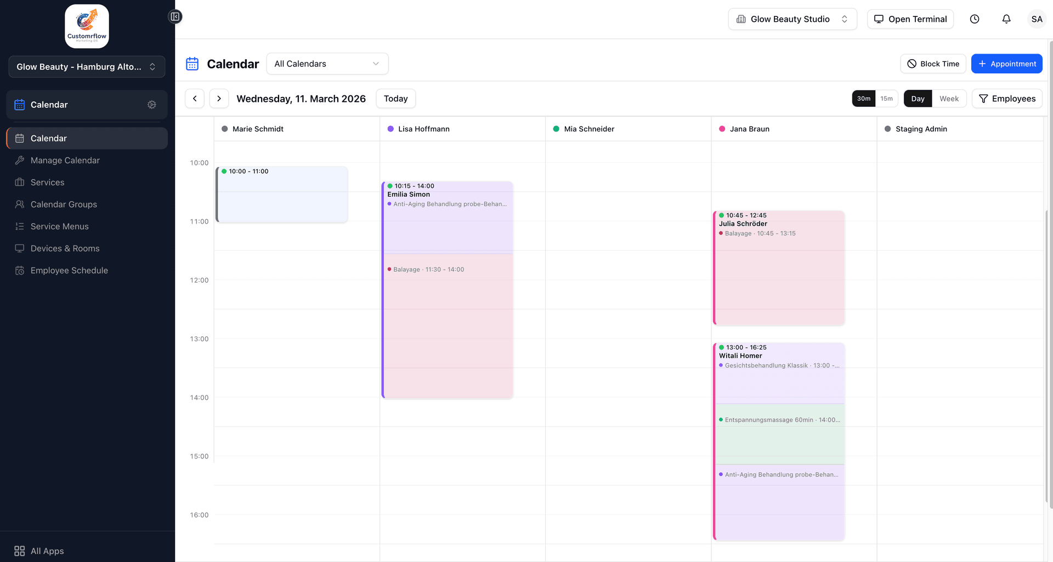This screenshot has width=1053, height=562.
Task: Open Julia Schröder's 10:45 - 12:45 appointment
Action: 779,268
